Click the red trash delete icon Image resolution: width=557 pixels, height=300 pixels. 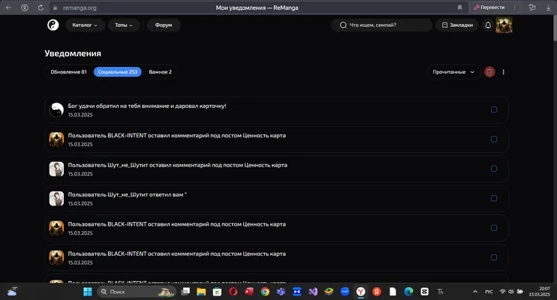[x=489, y=72]
